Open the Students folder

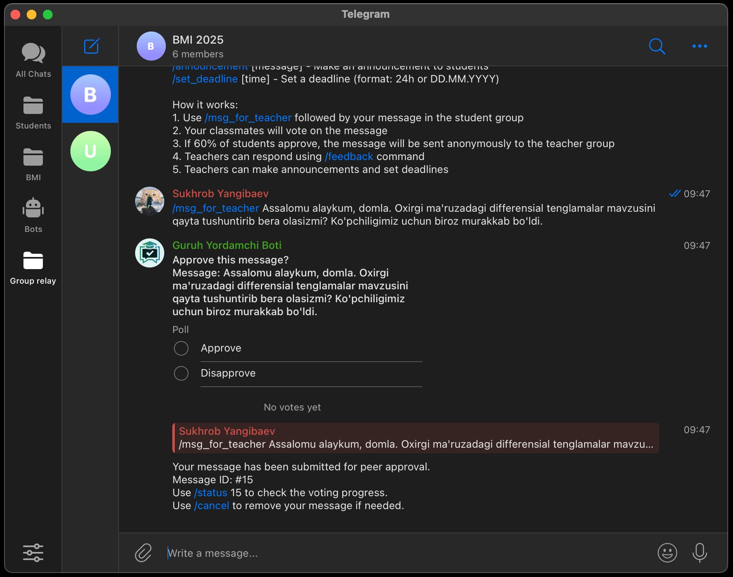click(33, 113)
